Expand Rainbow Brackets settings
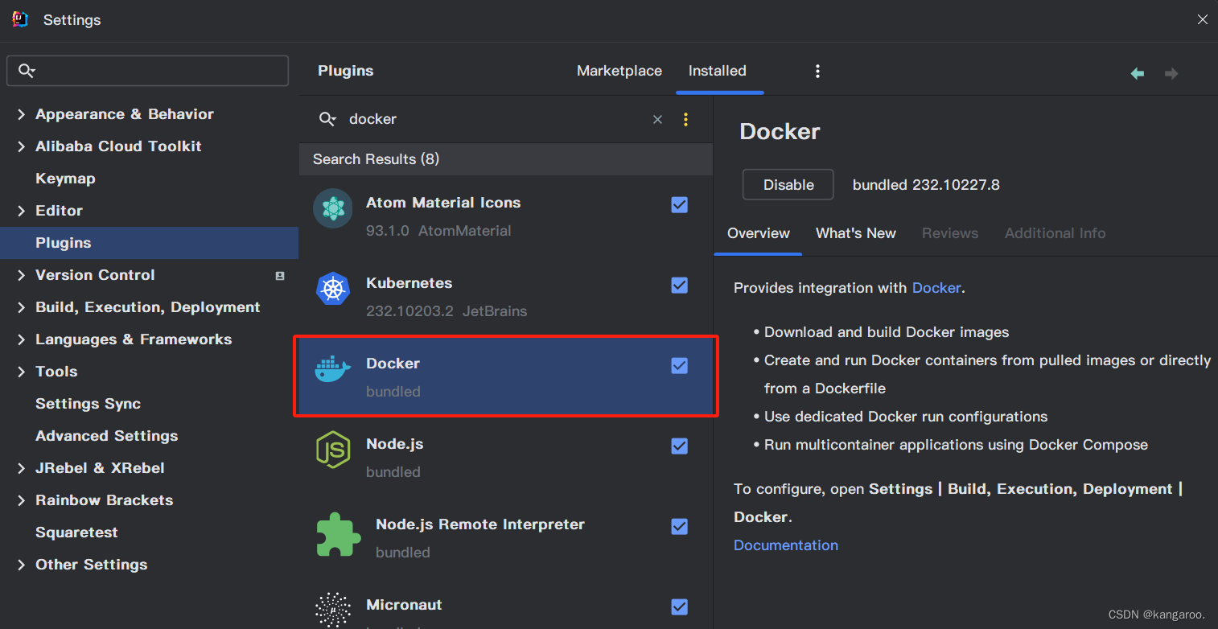This screenshot has width=1218, height=629. (21, 500)
